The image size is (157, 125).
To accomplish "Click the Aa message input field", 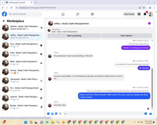I will [x=103, y=114].
